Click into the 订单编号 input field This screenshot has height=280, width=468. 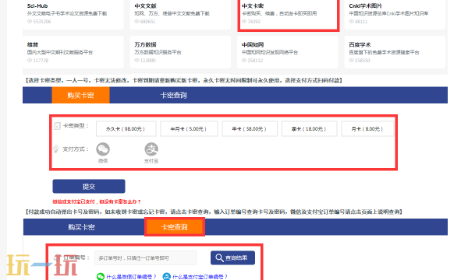[x=146, y=257]
